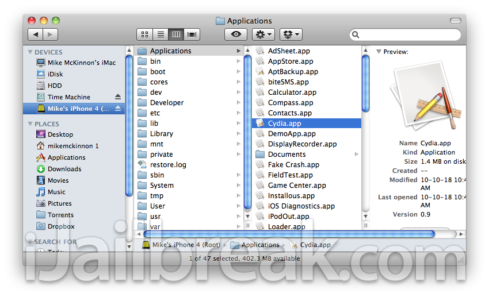Select Calculator.app
The image size is (489, 297).
tap(307, 92)
